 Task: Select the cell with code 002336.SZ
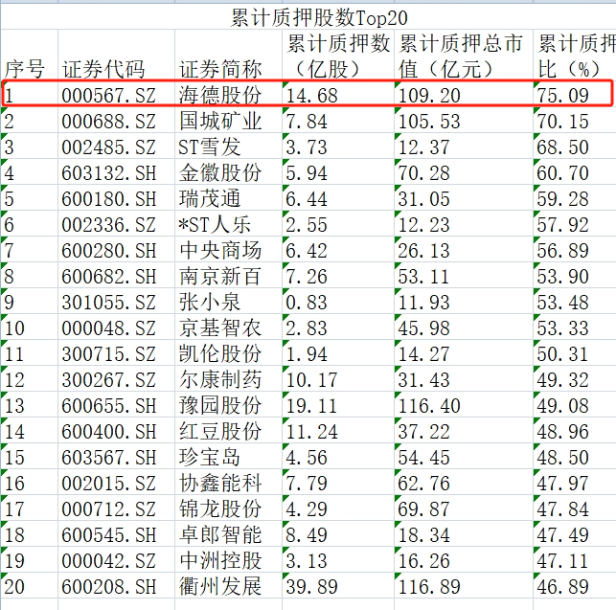tap(116, 223)
